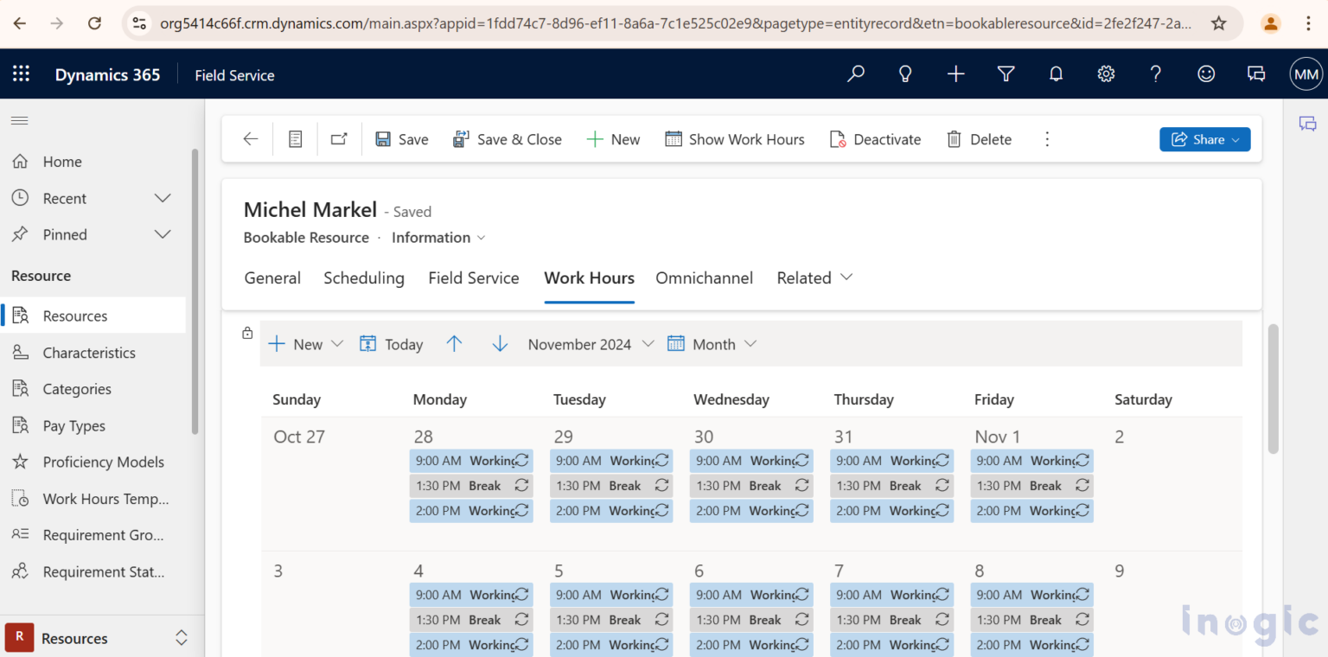Switch to the Scheduling tab
This screenshot has width=1328, height=657.
click(364, 277)
